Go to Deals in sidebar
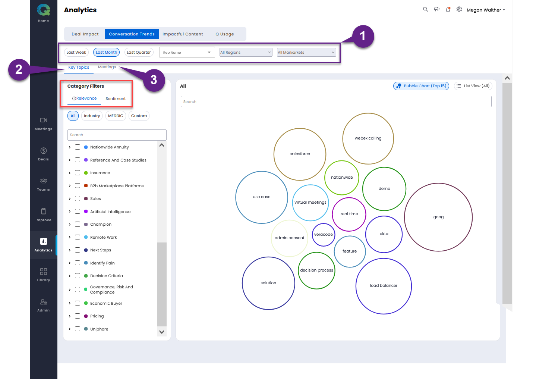The height and width of the screenshot is (379, 555). [x=44, y=154]
